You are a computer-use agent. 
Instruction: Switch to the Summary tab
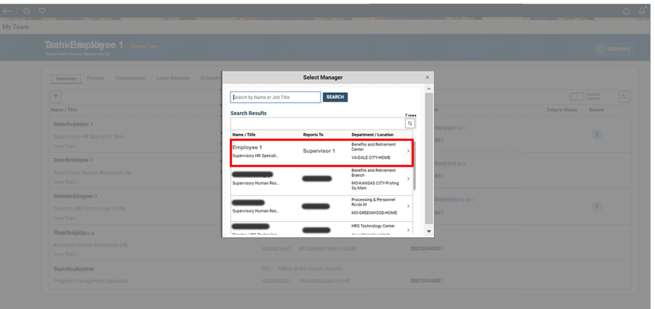pos(66,78)
